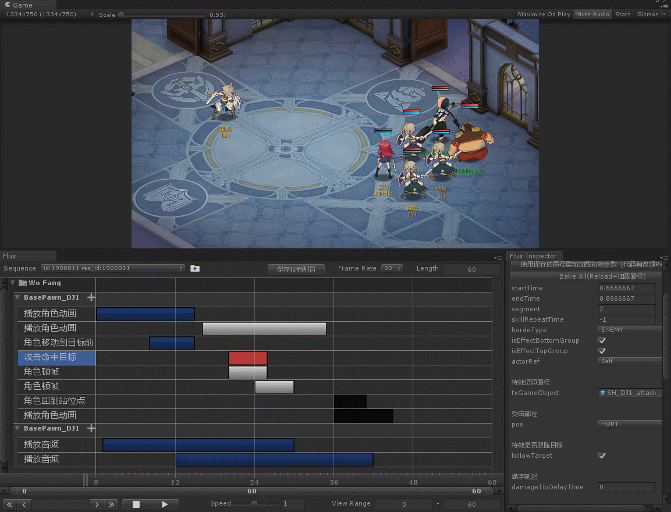This screenshot has width=671, height=512.
Task: Click the skillRepeatTime value field
Action: pos(627,319)
